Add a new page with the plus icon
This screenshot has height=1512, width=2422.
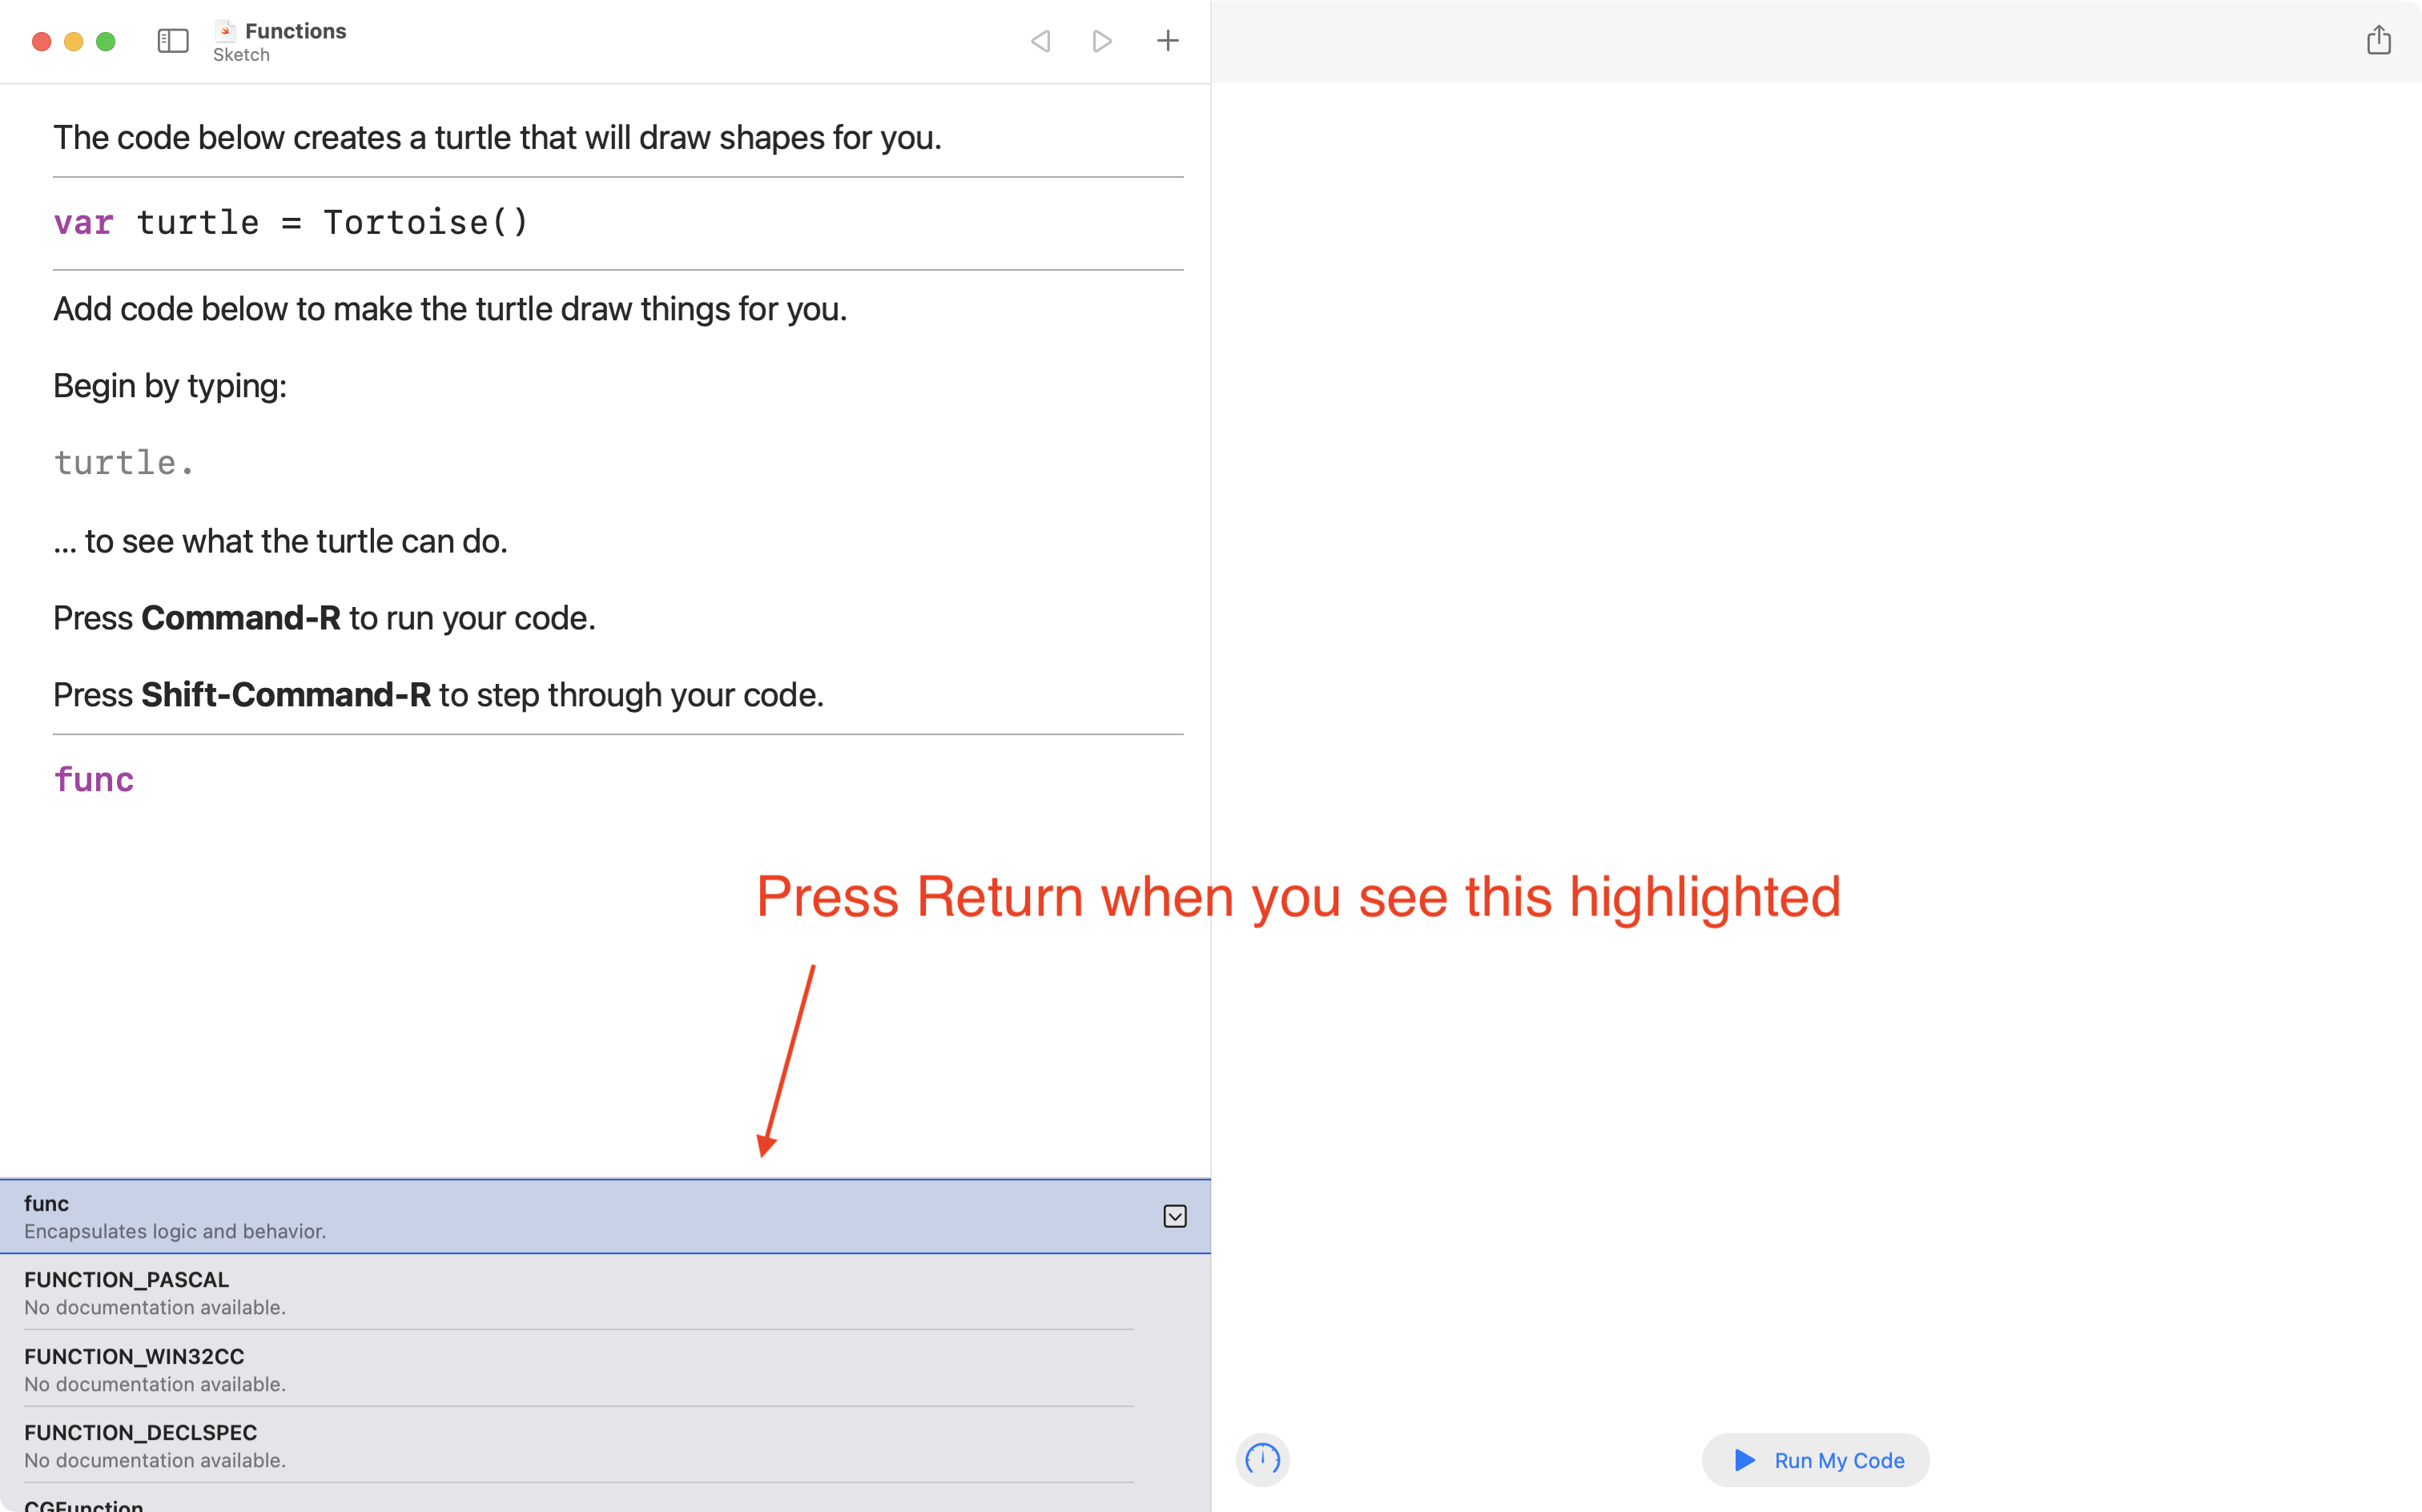click(x=1167, y=41)
